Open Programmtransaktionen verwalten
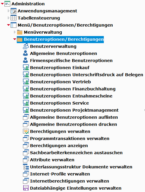This screenshot has width=145, height=192. (x=70, y=139)
